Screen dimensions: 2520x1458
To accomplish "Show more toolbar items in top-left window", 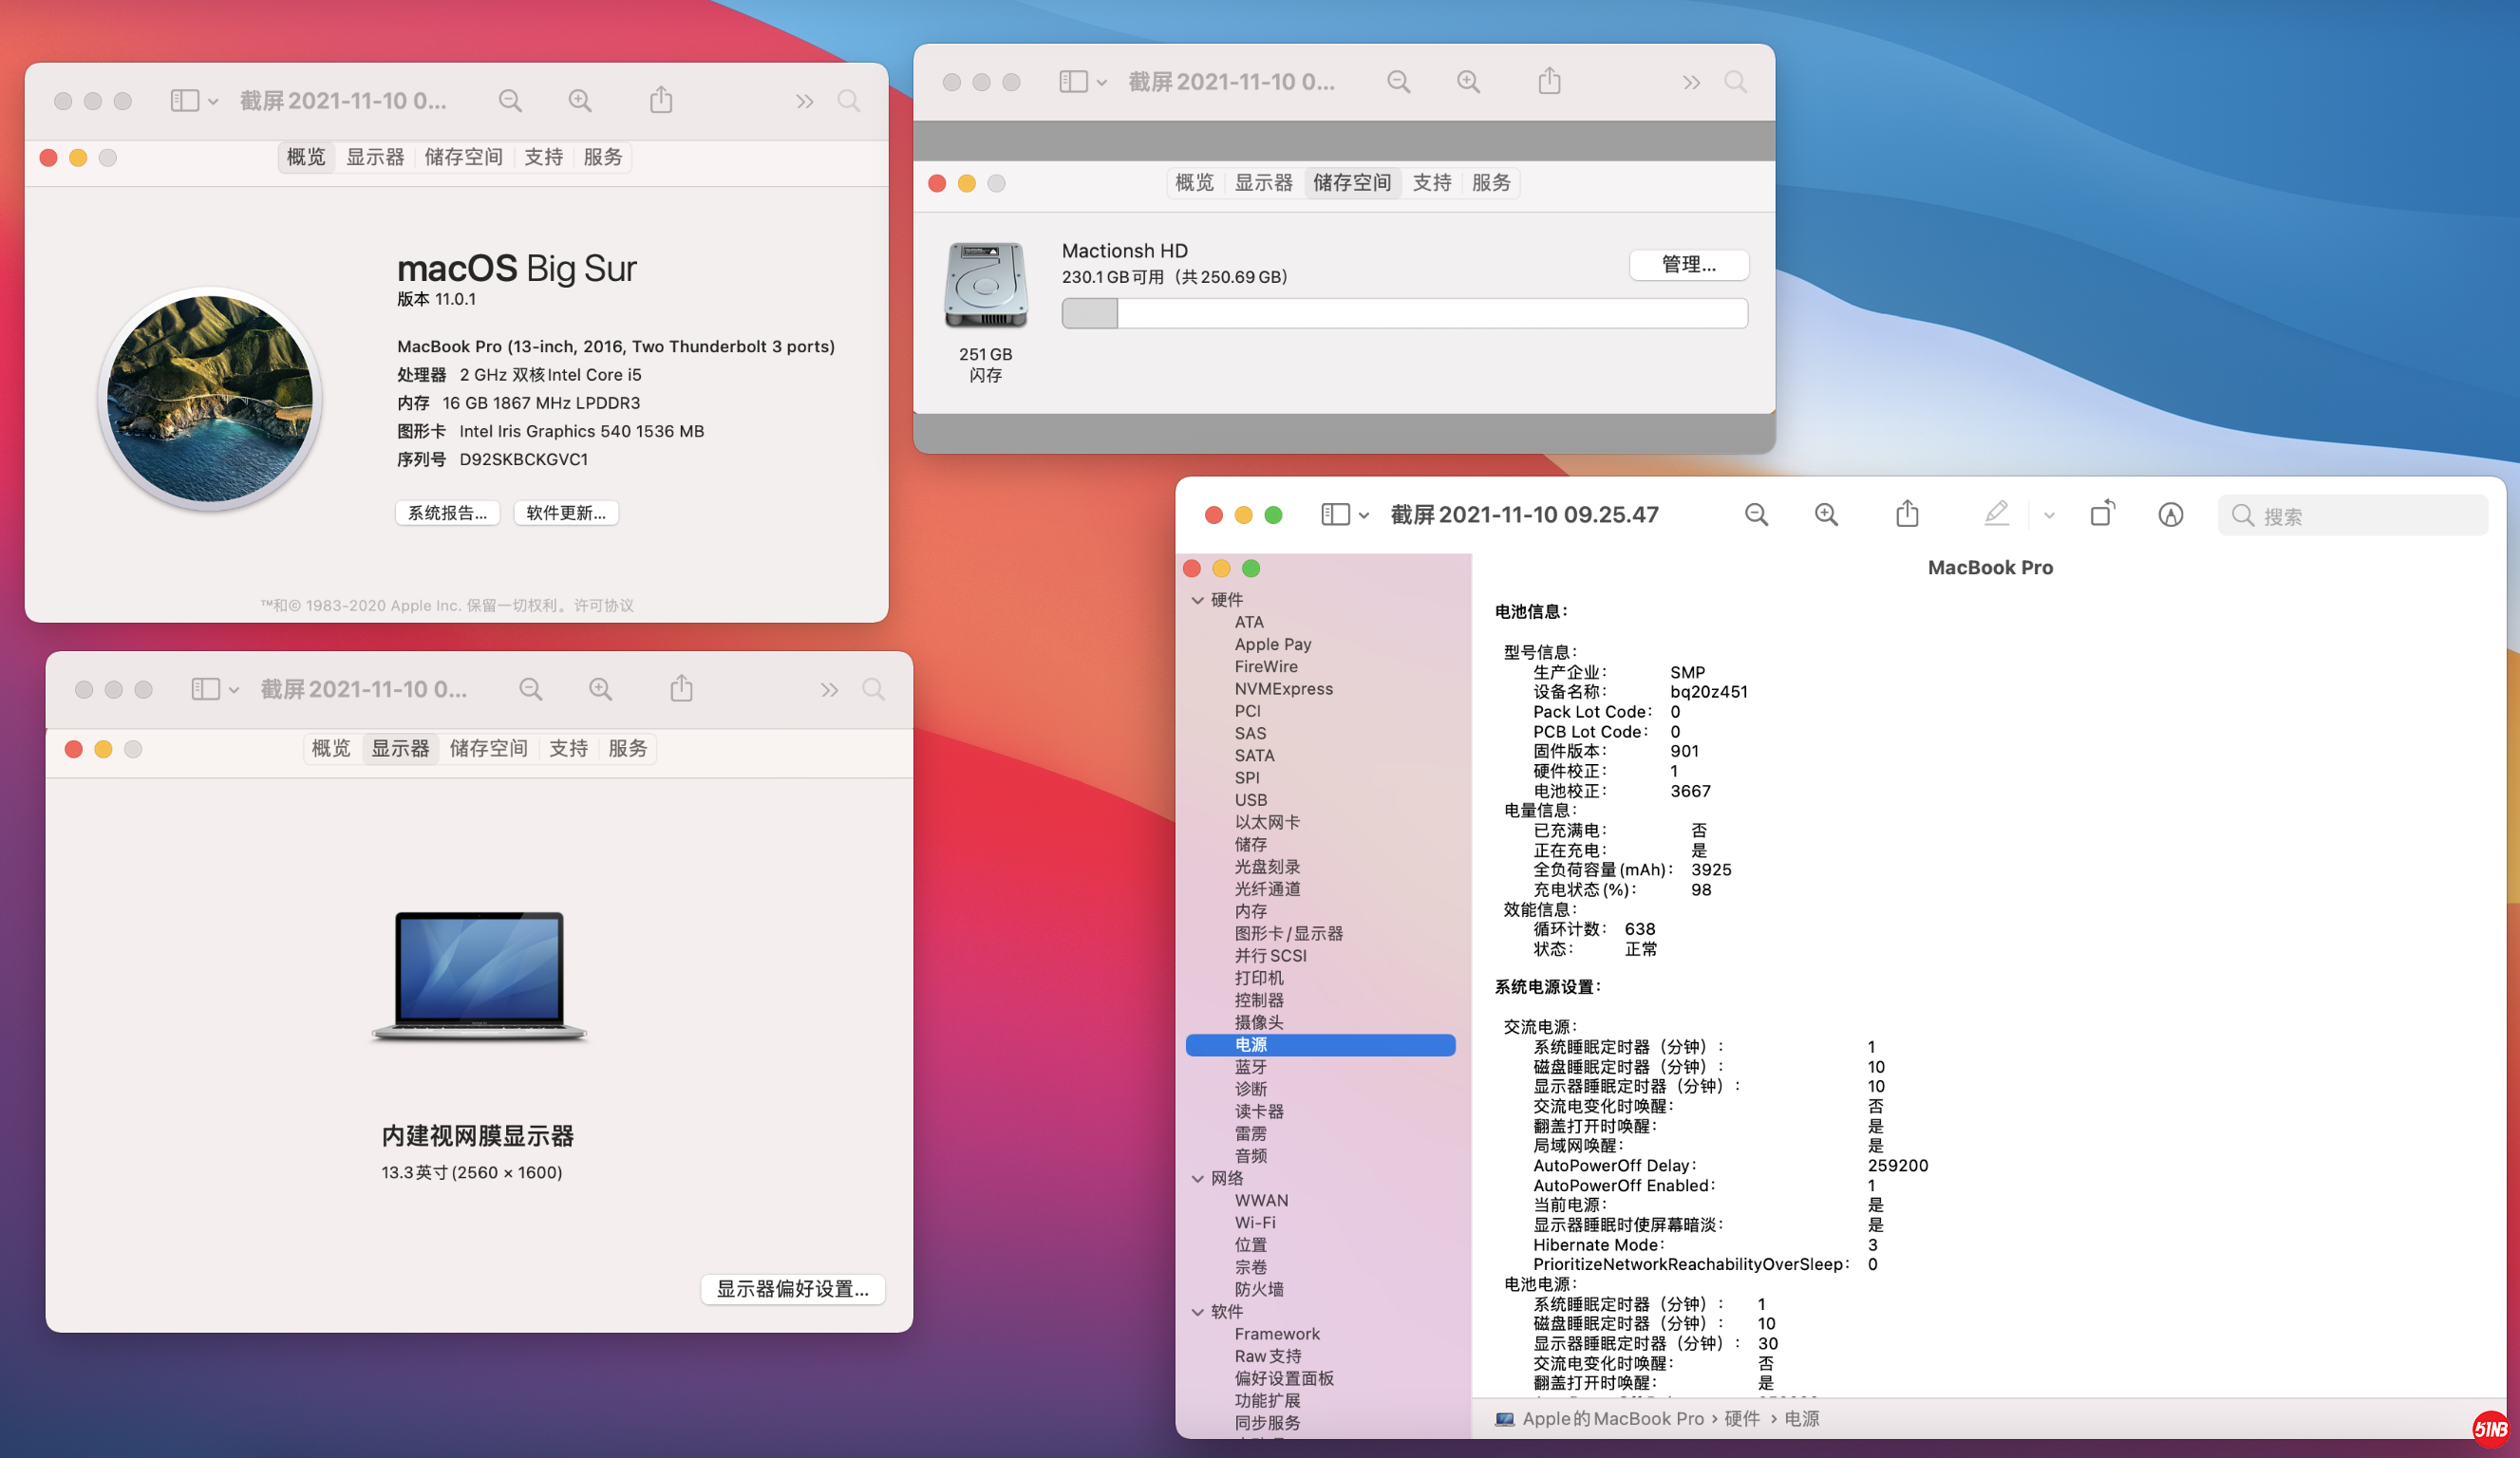I will pyautogui.click(x=805, y=101).
